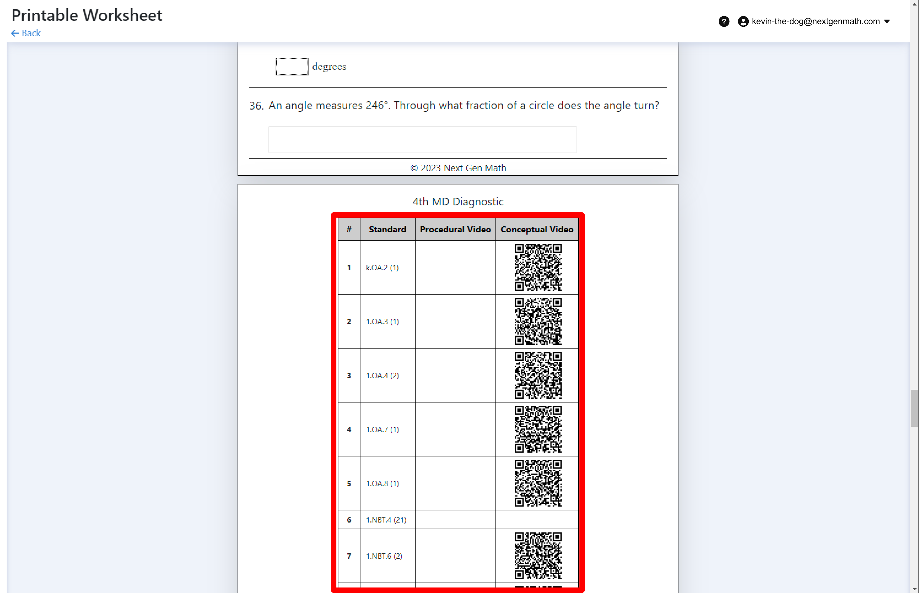This screenshot has height=593, width=919.
Task: Click the QR code for 1.OA.3 (1)
Action: coord(538,321)
